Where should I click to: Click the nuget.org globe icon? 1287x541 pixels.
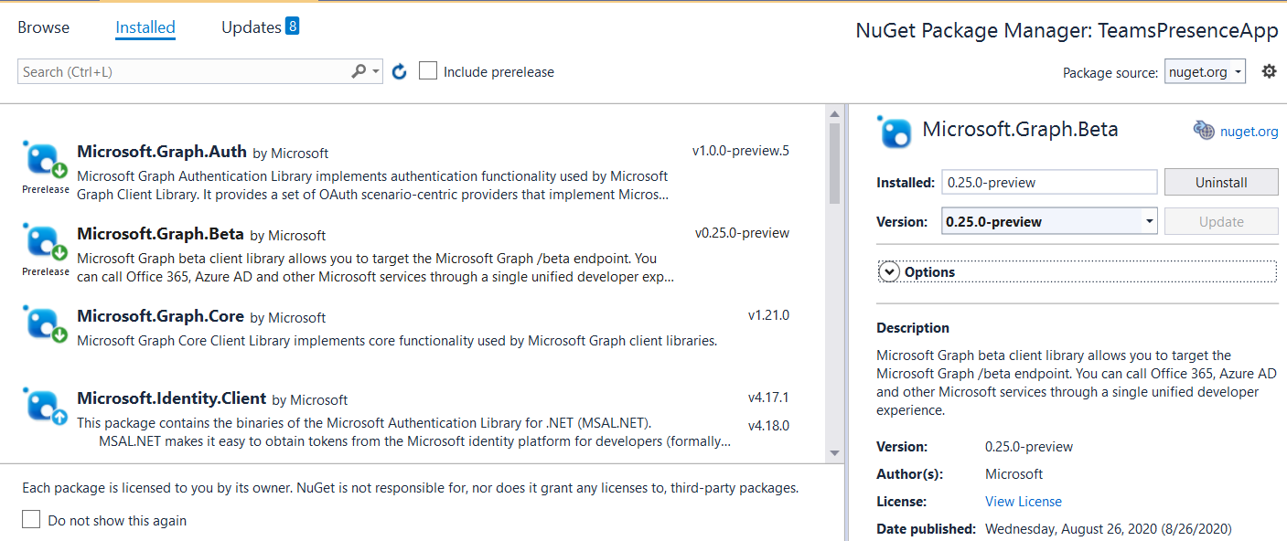[1204, 131]
